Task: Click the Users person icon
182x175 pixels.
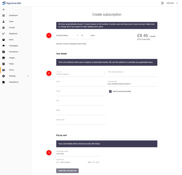Action: [4, 21]
